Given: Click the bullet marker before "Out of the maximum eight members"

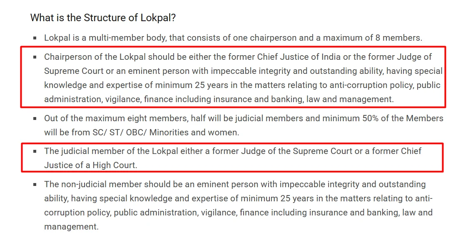Looking at the screenshot, I should [35, 118].
